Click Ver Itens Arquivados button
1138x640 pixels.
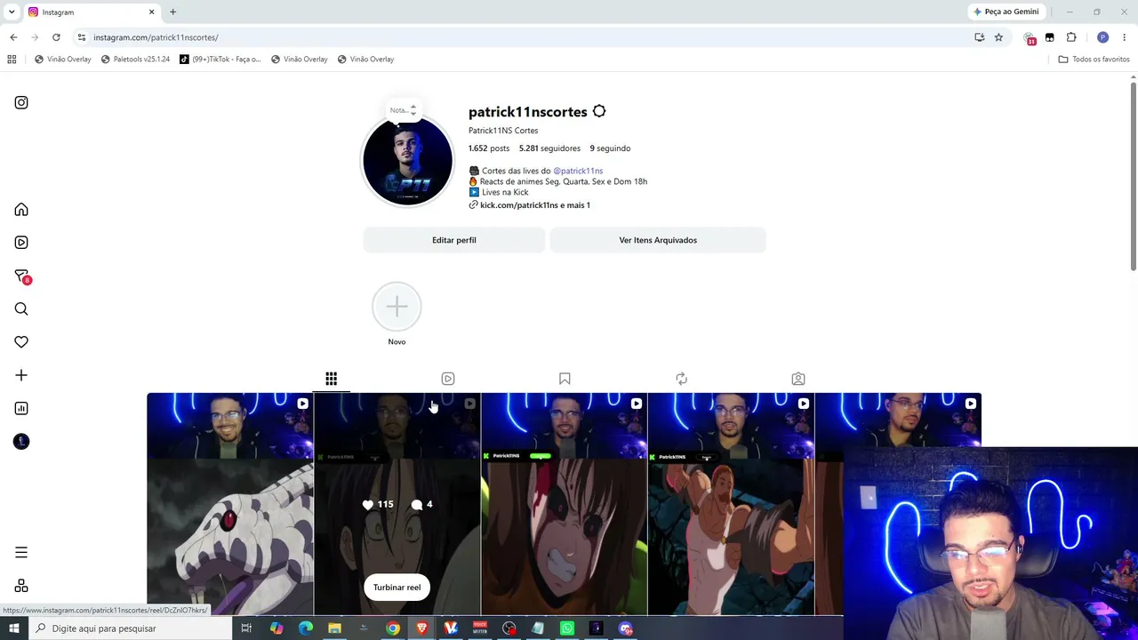(658, 240)
